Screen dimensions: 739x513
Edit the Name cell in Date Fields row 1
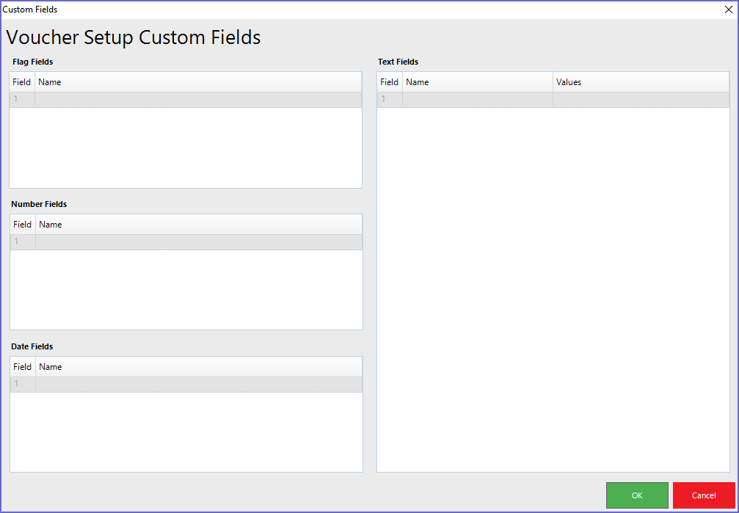(198, 384)
